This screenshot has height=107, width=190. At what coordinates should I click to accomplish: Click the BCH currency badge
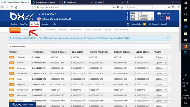click(12, 73)
